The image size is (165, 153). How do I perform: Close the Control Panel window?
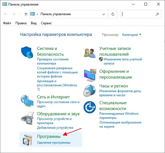pos(158,4)
